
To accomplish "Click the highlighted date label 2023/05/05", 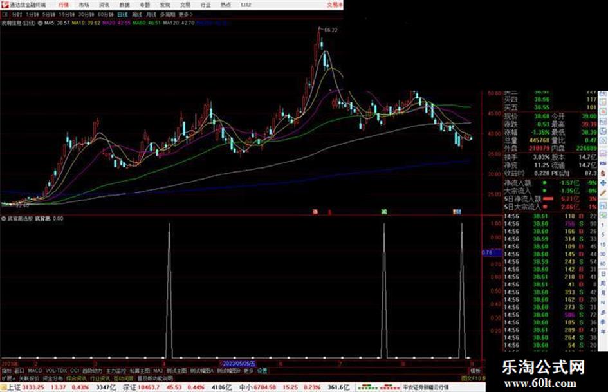I will pyautogui.click(x=239, y=364).
